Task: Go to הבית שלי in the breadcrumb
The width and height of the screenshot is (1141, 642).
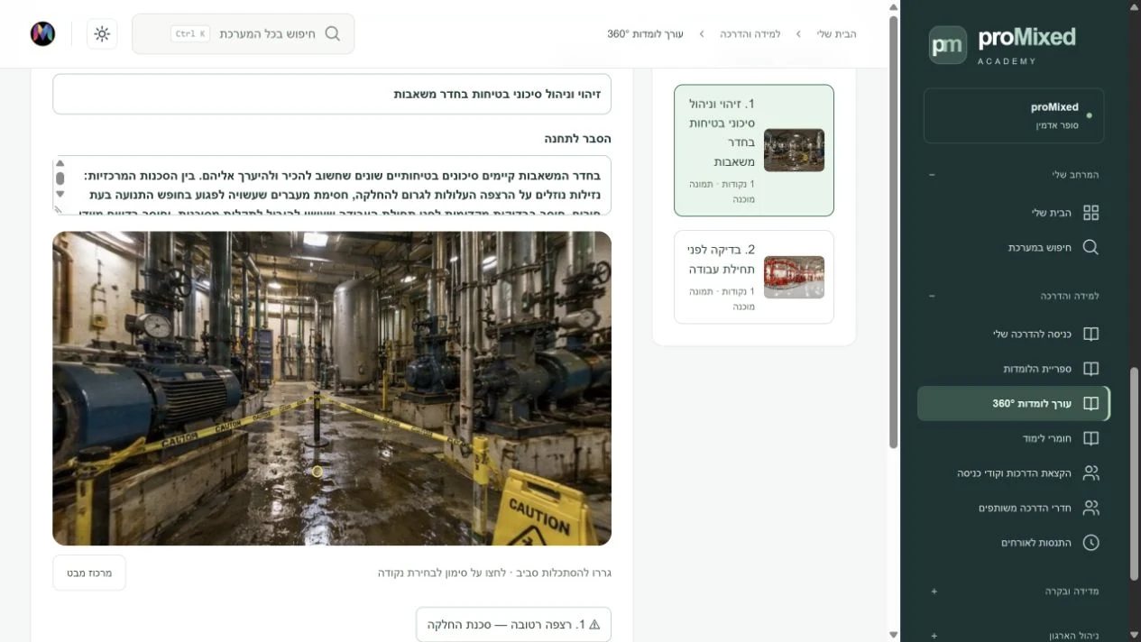Action: [x=837, y=34]
